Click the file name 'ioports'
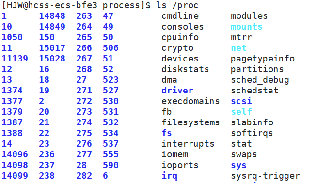332x183 pixels. point(180,165)
